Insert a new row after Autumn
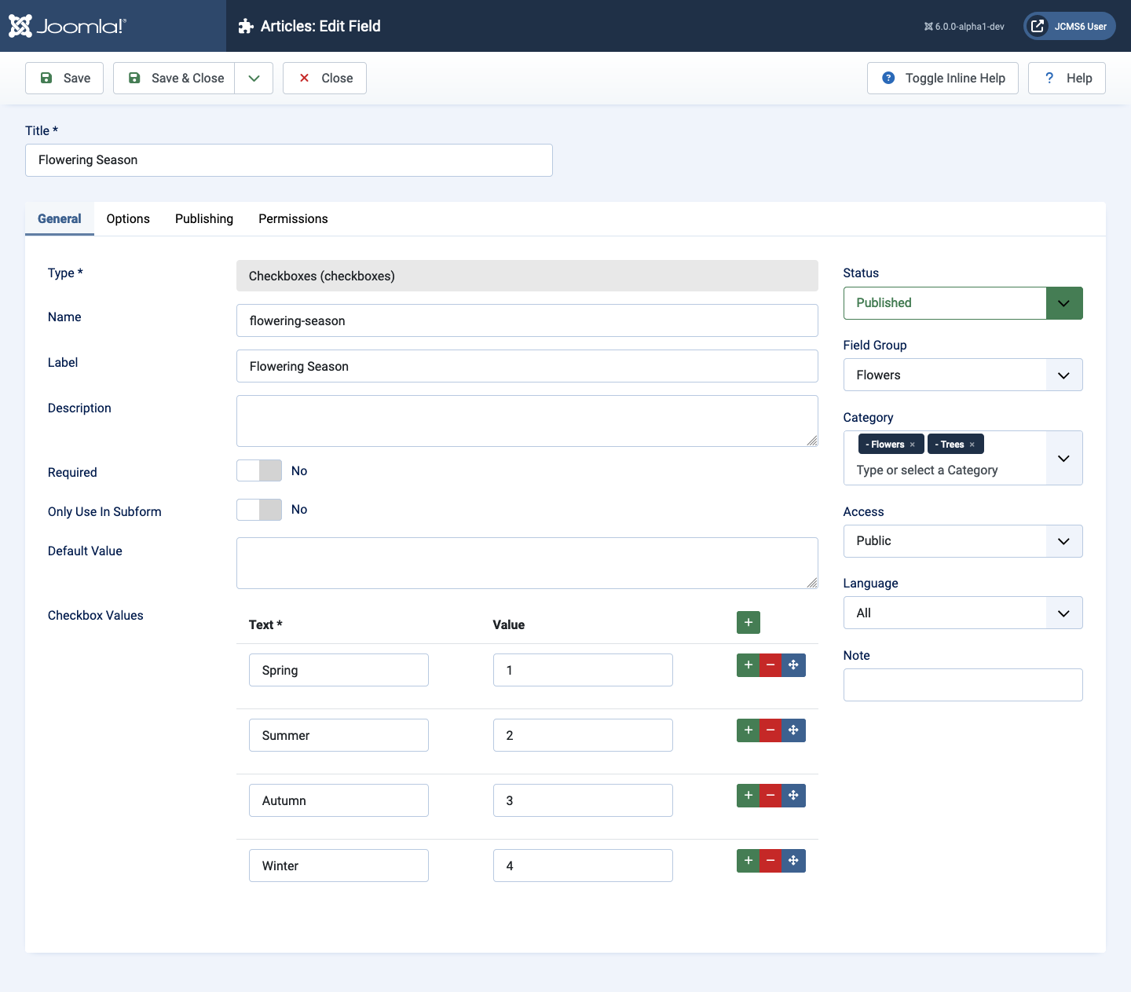1131x992 pixels. [748, 796]
